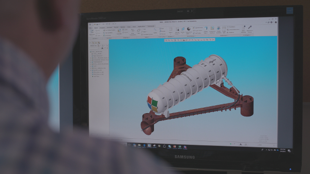Select the Extrude tool
Screen dimensions: 310x174
point(163,31)
